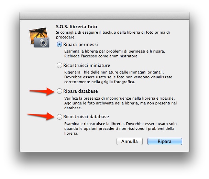The height and width of the screenshot is (179, 209).
Task: Click the backup recommendation text under the heading
Action: [x=113, y=35]
